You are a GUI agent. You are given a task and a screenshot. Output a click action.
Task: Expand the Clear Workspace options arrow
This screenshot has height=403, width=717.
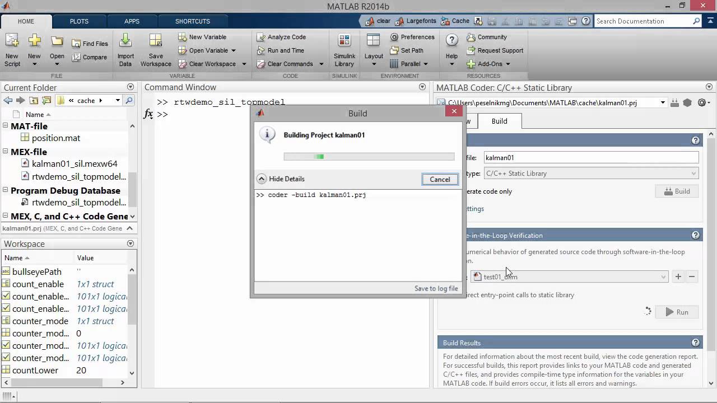tap(244, 64)
